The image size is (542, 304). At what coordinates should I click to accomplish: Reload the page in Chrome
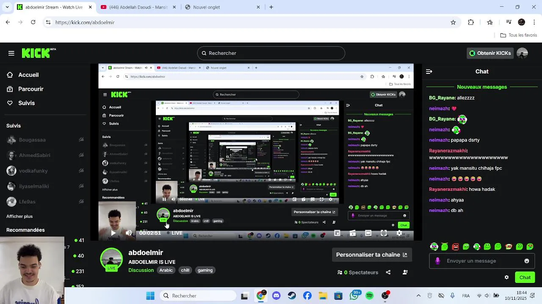pyautogui.click(x=33, y=22)
